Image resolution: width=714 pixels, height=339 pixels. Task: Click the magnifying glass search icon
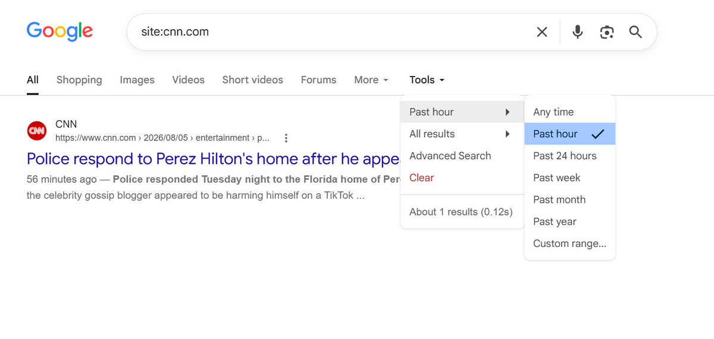point(635,32)
